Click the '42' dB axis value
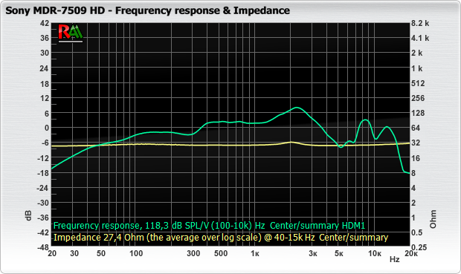Image resolution: width=461 pixels, height=274 pixels. coord(45,23)
